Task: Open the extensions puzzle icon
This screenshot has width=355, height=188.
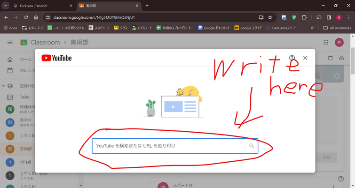Action: tap(304, 17)
